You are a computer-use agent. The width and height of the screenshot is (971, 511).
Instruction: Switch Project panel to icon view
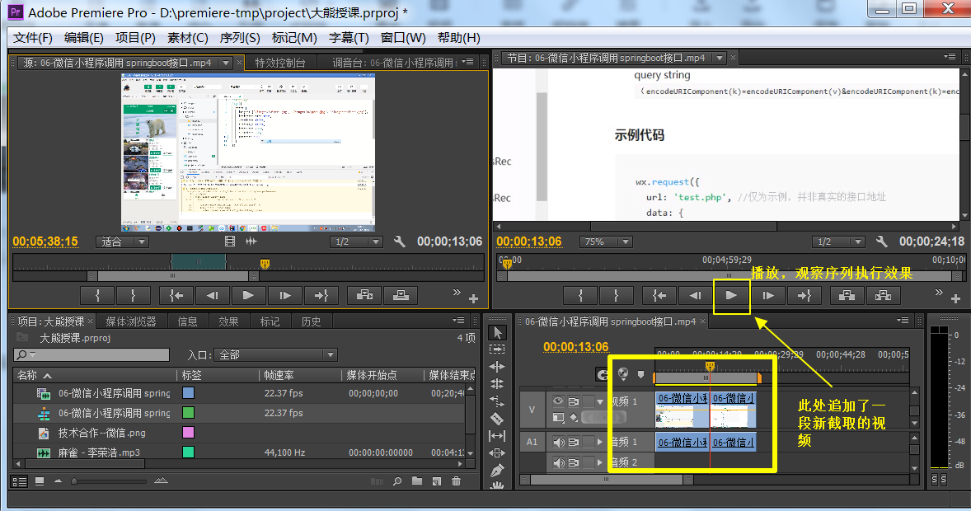40,481
